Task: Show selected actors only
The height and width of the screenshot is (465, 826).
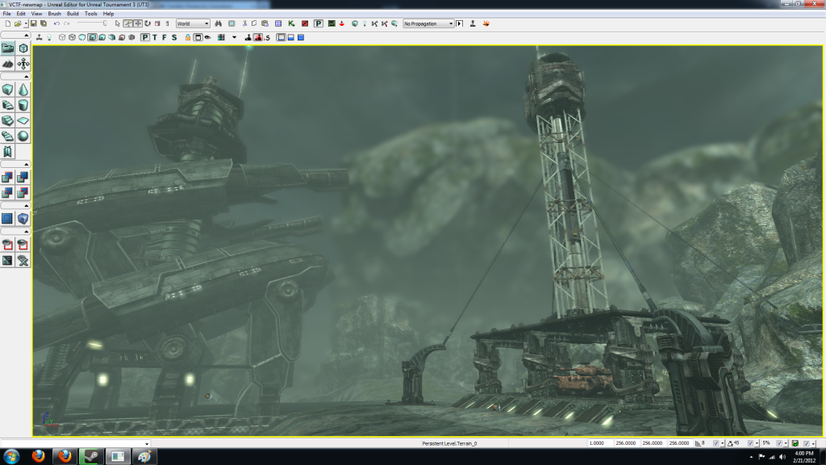Action: [x=7, y=245]
